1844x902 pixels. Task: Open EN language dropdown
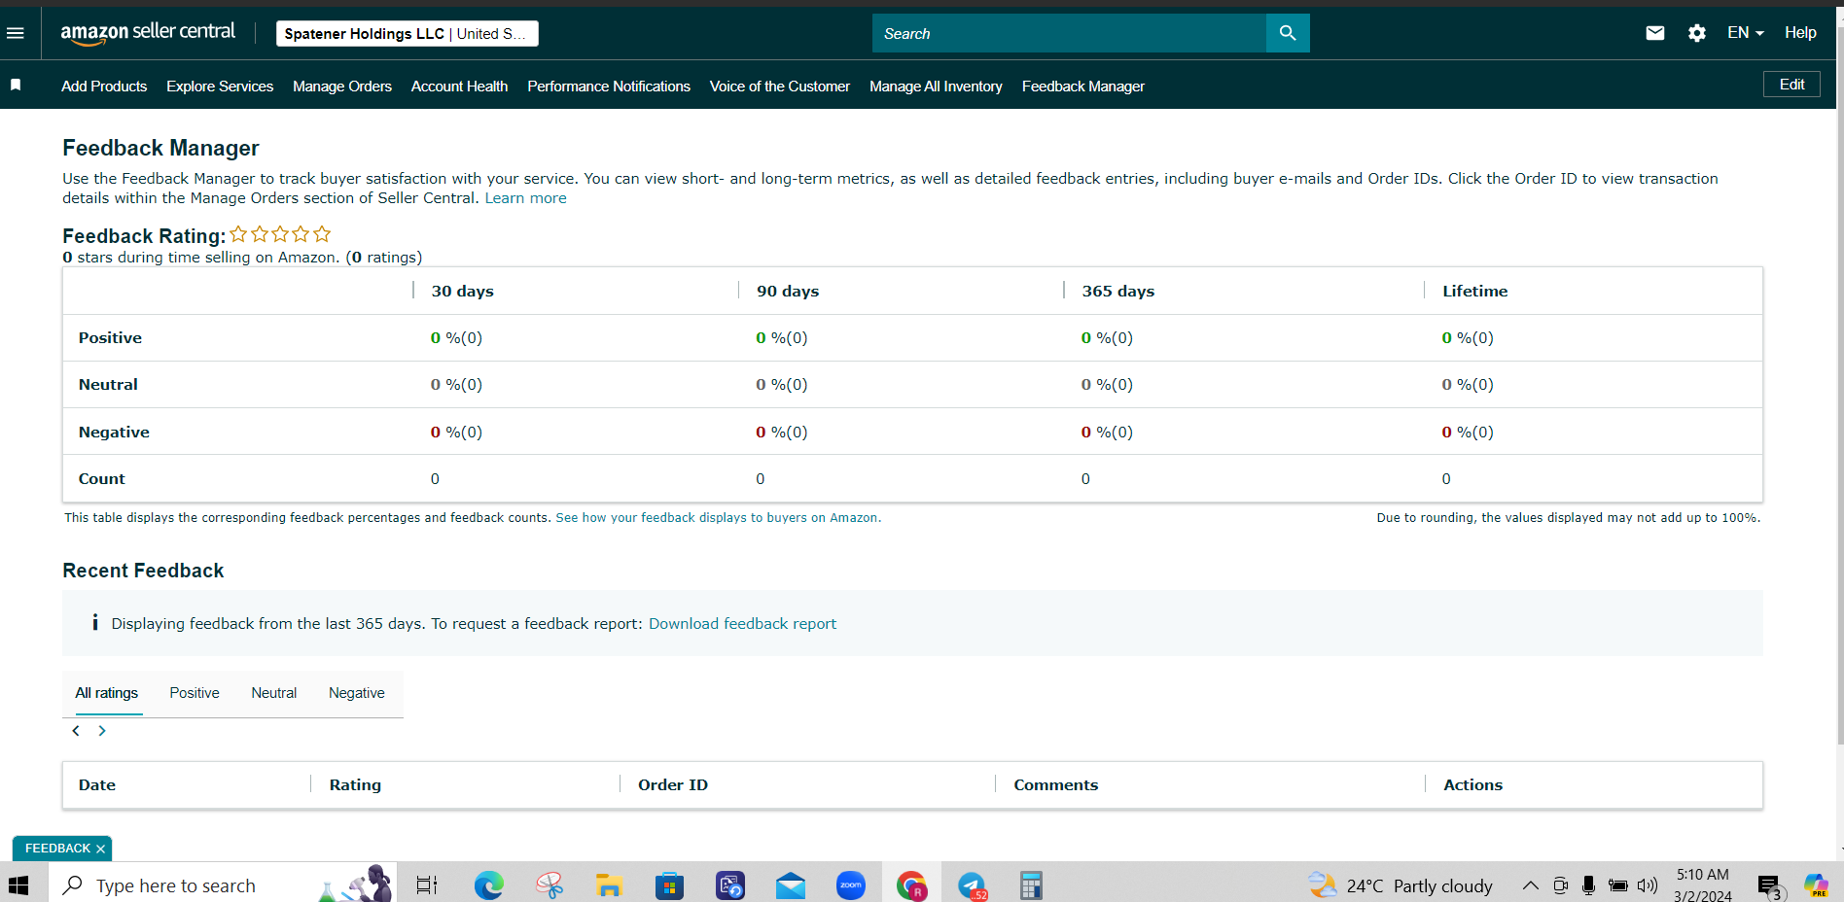point(1746,33)
